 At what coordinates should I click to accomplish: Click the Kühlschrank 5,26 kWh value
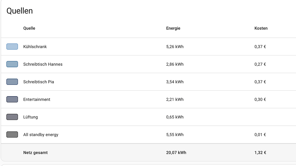175,47
